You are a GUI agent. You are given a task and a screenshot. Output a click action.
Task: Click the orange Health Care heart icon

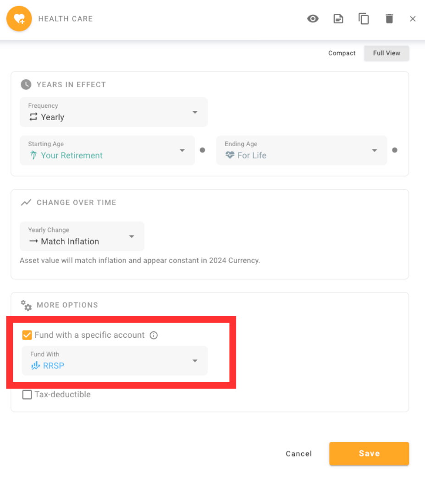[x=19, y=19]
